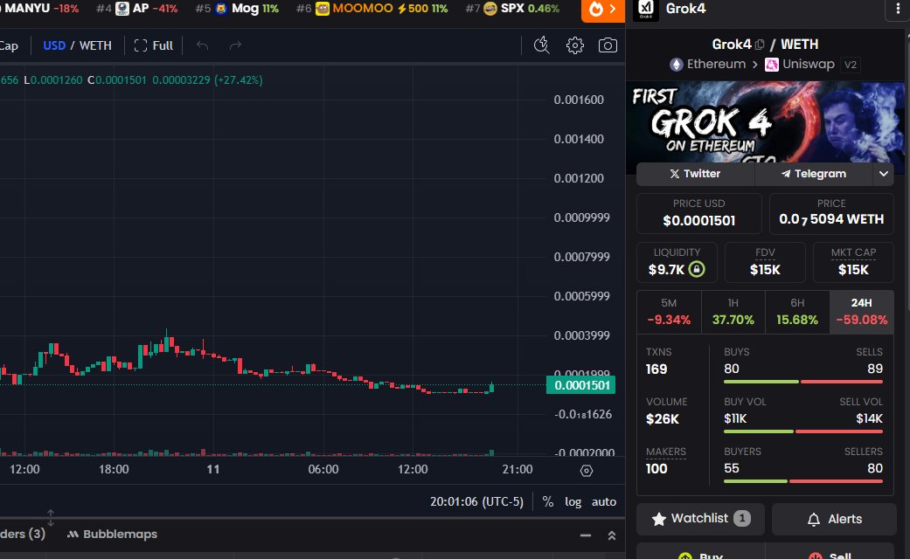
Task: Click the FDV $15K box
Action: pos(765,262)
